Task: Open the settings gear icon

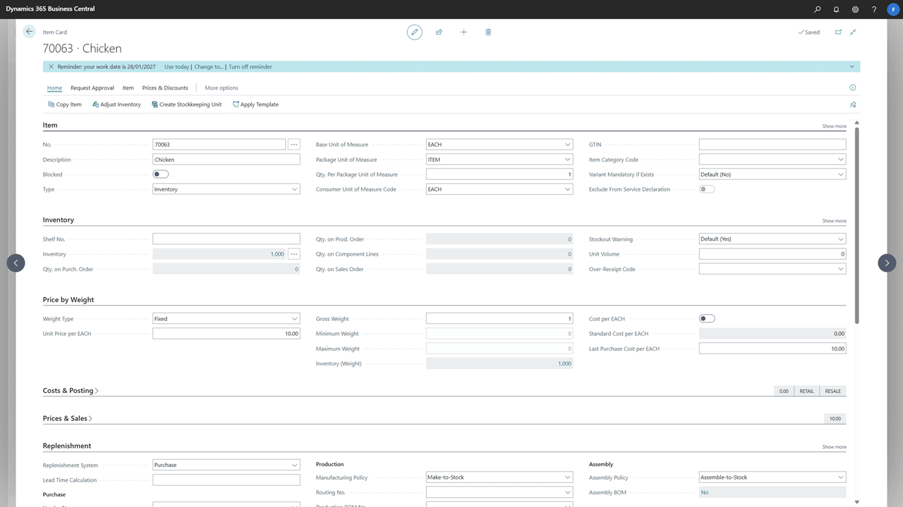Action: pos(855,9)
